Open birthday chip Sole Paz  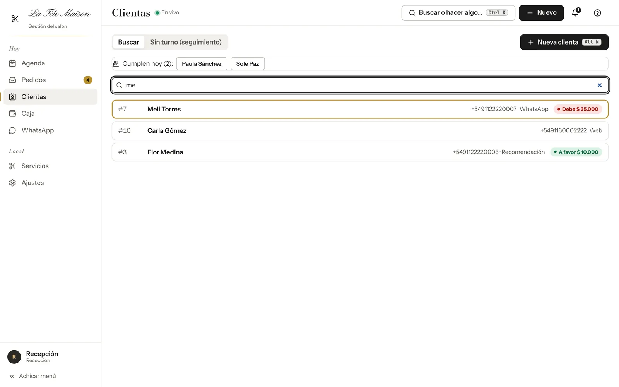click(x=248, y=64)
